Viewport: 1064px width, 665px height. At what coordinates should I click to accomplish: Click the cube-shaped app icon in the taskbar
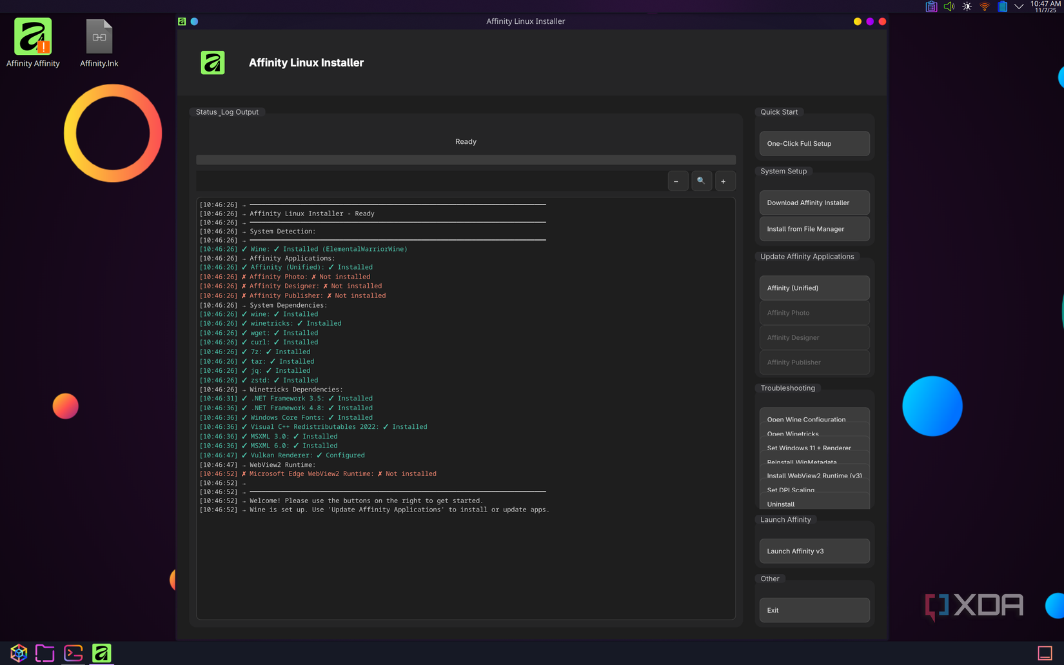[x=17, y=653]
